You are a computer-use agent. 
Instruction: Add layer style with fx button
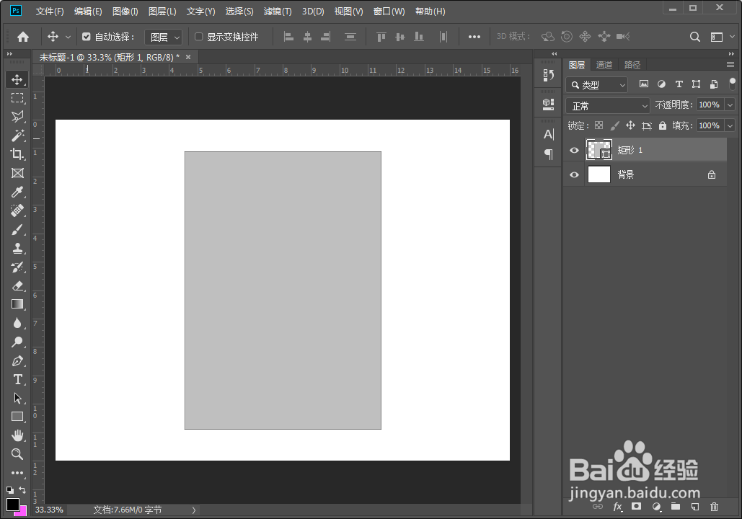coord(617,507)
